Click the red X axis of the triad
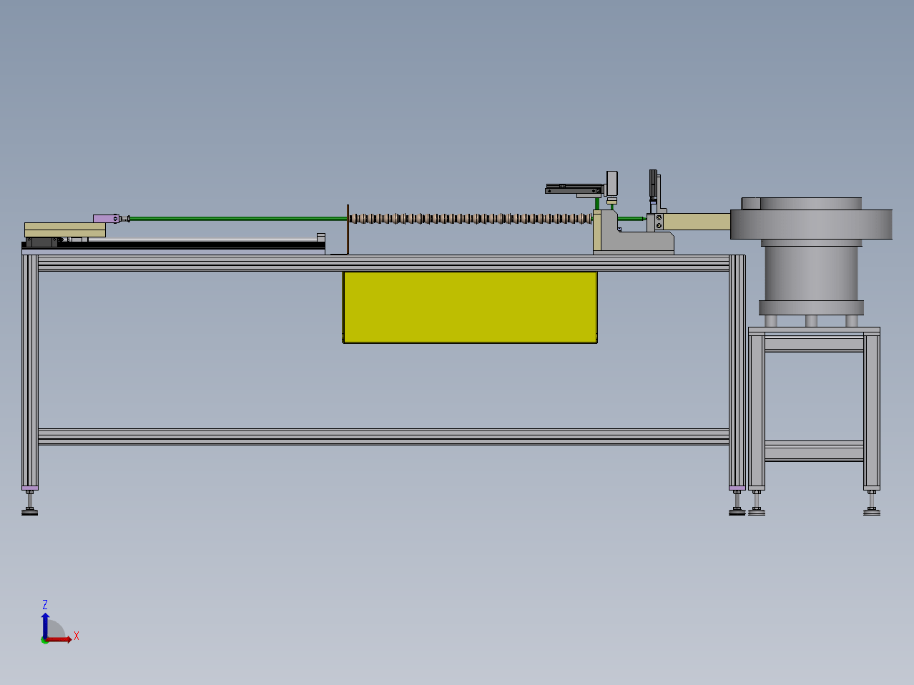Image resolution: width=914 pixels, height=685 pixels. 59,639
